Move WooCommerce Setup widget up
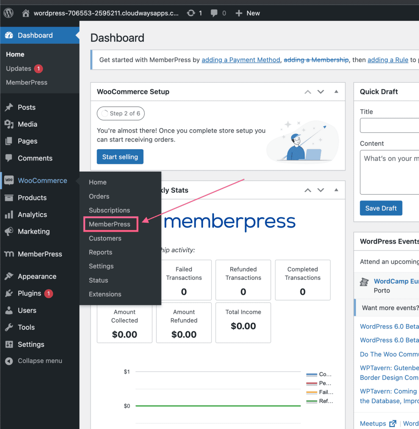 (307, 92)
